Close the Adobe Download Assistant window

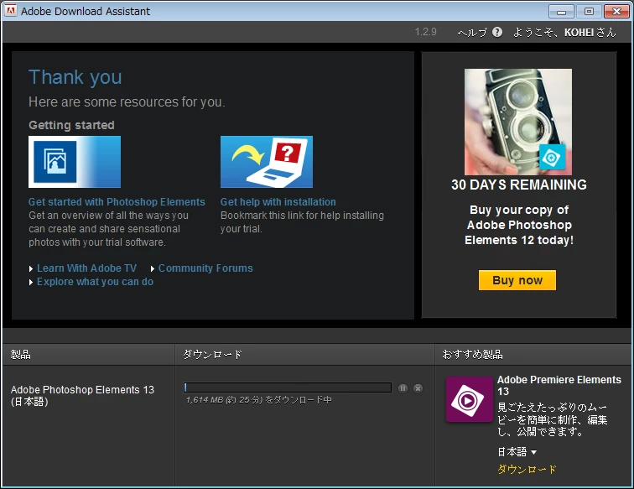click(616, 12)
